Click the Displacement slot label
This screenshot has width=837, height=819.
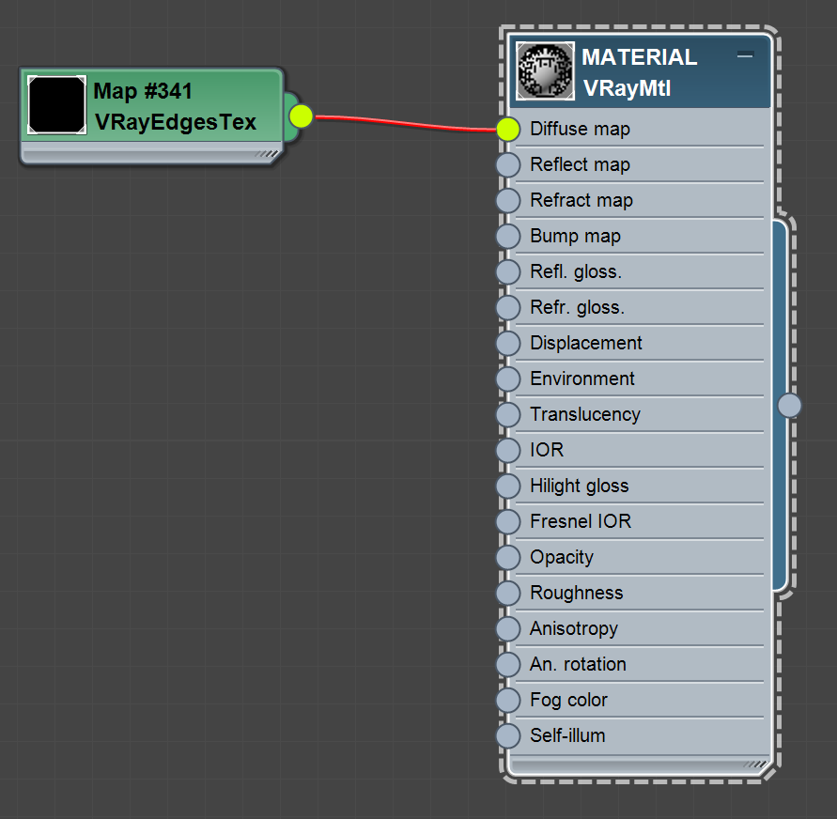pyautogui.click(x=585, y=343)
